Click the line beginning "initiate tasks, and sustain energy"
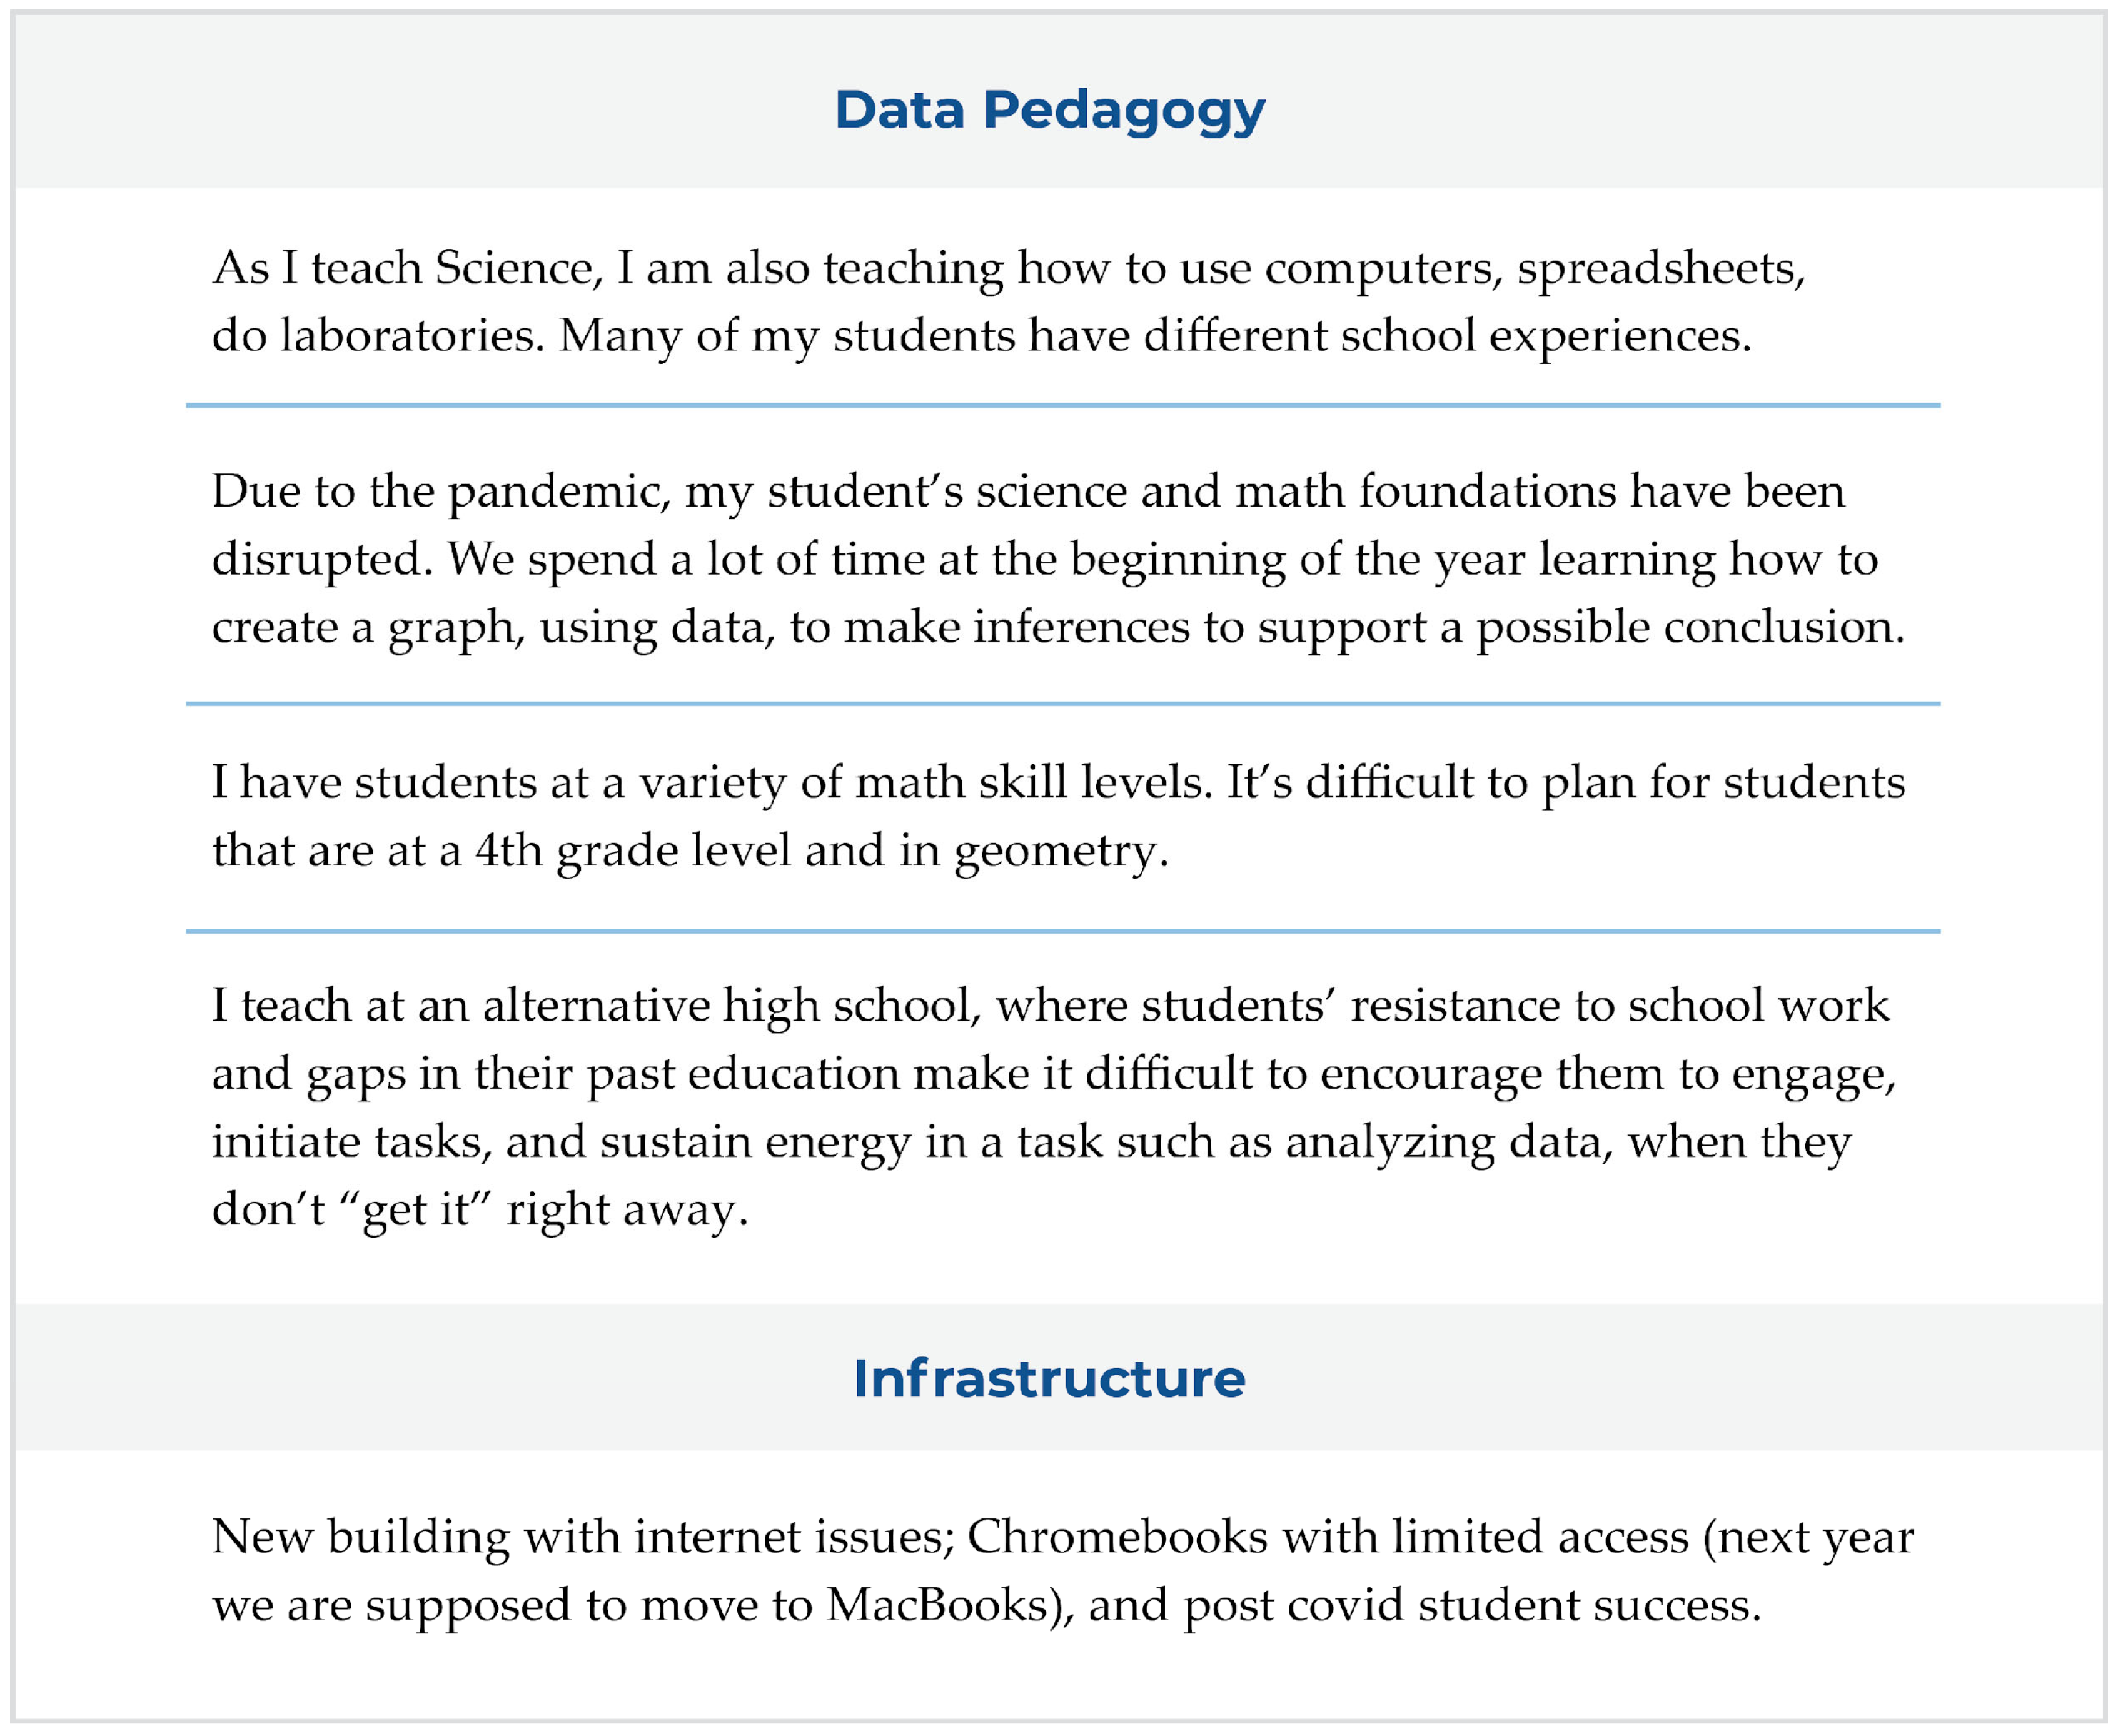 coord(1030,1142)
